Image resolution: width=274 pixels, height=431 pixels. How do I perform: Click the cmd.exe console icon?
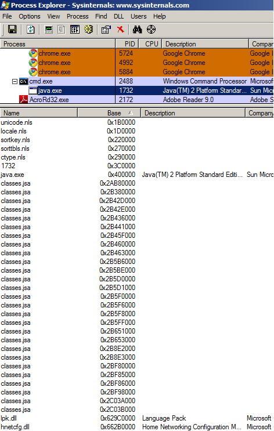pos(24,81)
